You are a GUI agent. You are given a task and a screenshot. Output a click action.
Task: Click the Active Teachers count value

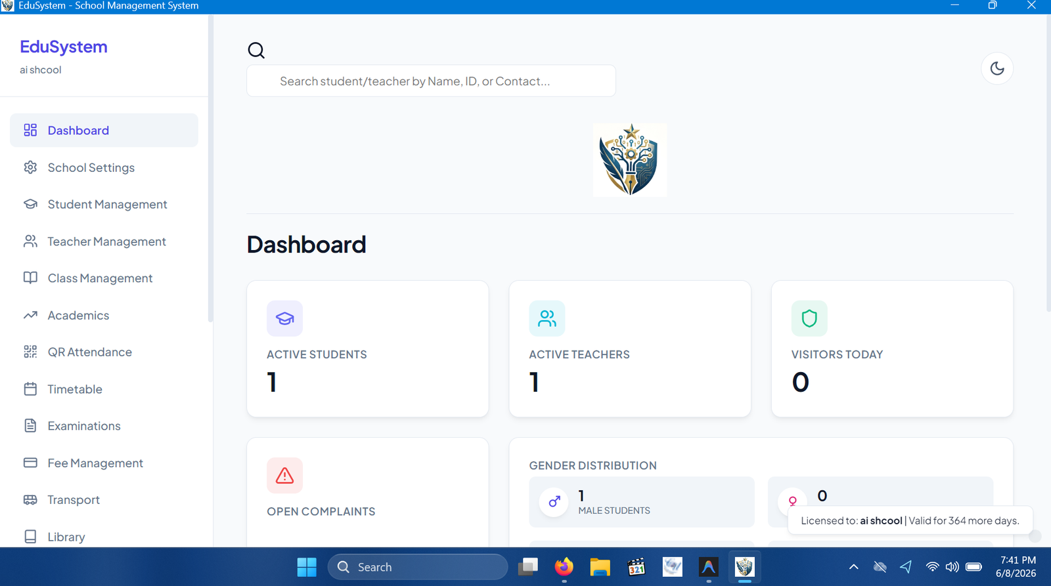point(535,382)
